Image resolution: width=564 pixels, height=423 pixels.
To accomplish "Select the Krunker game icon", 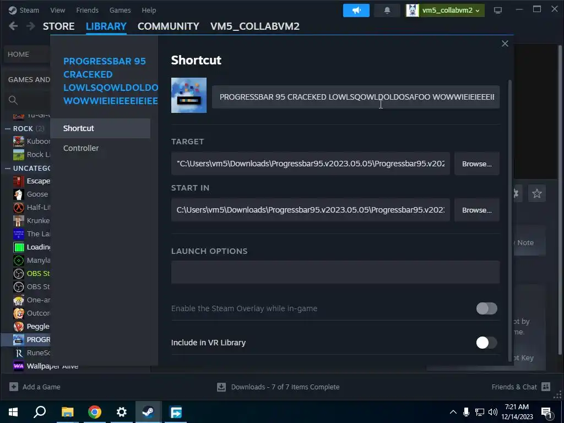I will tap(19, 220).
